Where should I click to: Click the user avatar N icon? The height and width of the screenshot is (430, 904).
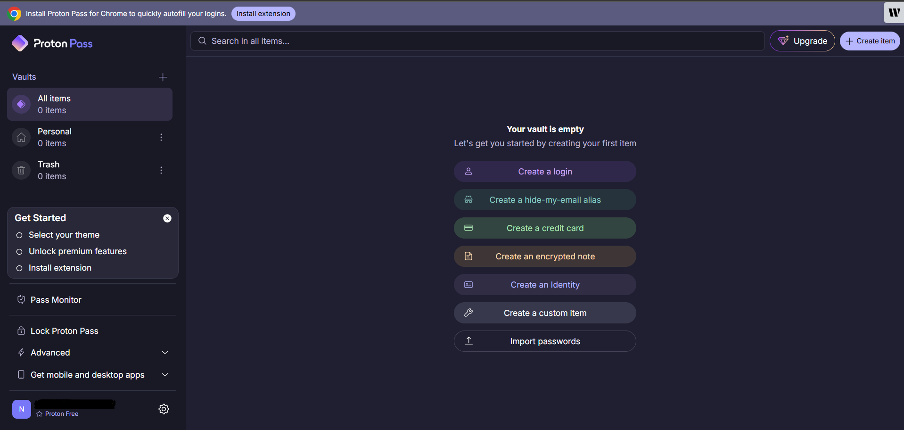pos(22,409)
